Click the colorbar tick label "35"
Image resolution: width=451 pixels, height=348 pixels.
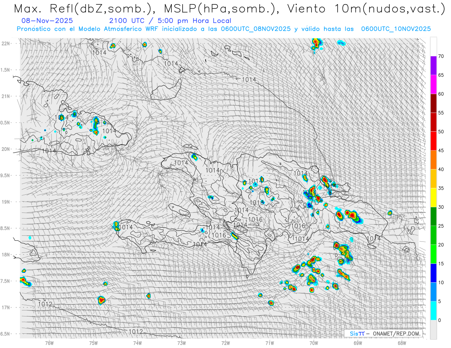441,188
